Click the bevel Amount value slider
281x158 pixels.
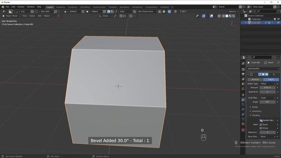(x=267, y=88)
